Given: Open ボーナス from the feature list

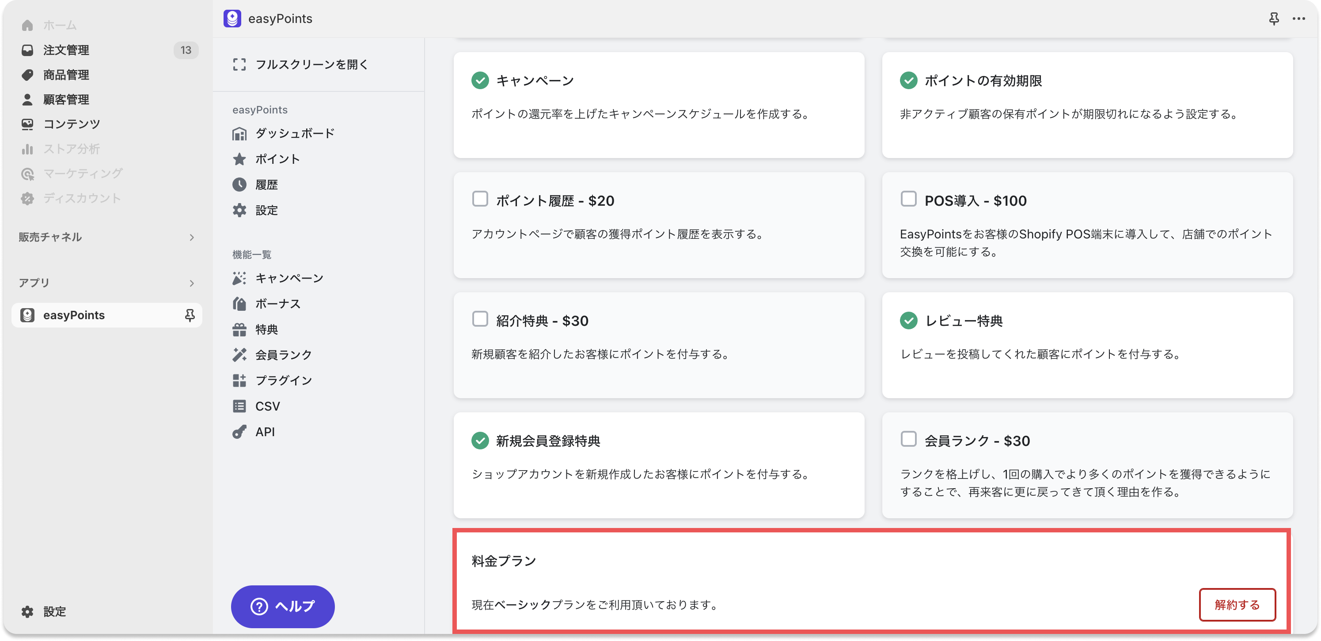Looking at the screenshot, I should pyautogui.click(x=239, y=303).
